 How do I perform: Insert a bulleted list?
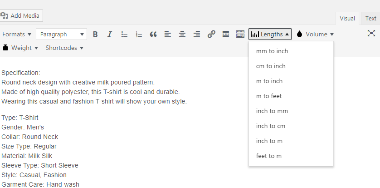[x=125, y=34]
